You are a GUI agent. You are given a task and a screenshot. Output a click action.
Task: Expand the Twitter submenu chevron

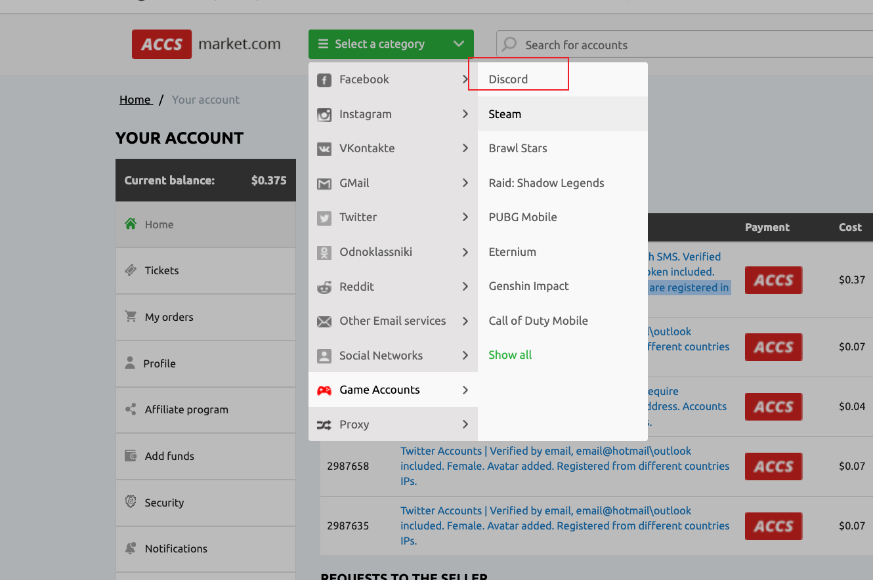coord(465,217)
